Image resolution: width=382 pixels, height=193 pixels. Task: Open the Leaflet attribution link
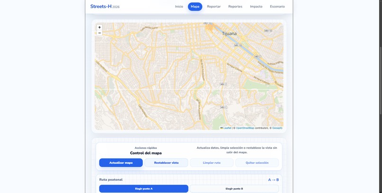pyautogui.click(x=226, y=128)
